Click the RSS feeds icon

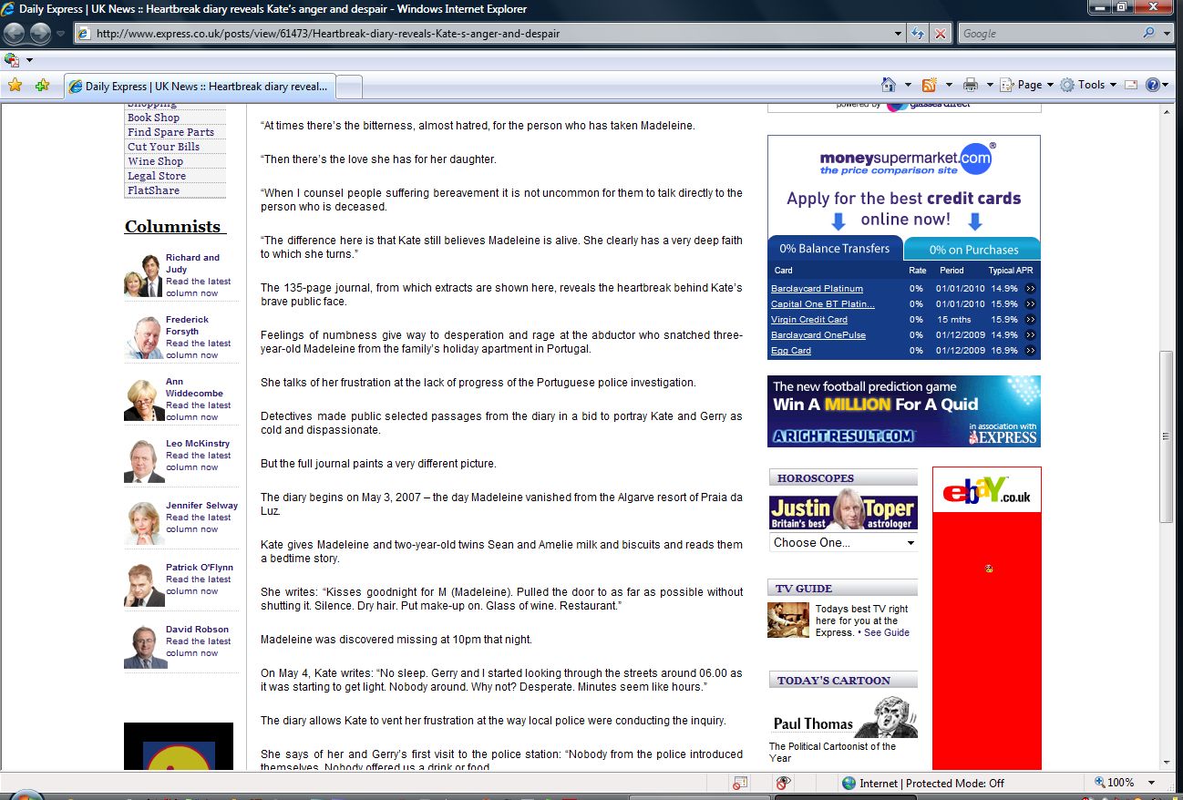point(930,85)
